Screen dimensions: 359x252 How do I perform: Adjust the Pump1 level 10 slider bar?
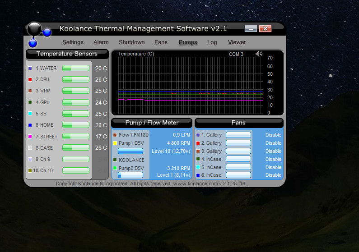coord(131,151)
